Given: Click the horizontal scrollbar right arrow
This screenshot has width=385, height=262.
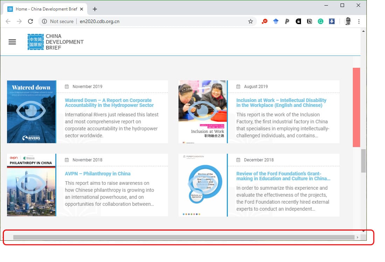Looking at the screenshot, I should coord(357,238).
